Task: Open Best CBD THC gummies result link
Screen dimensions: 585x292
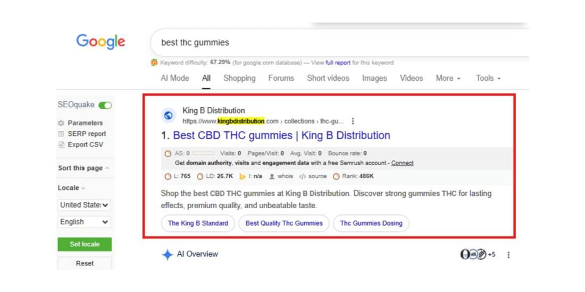Action: pos(281,135)
